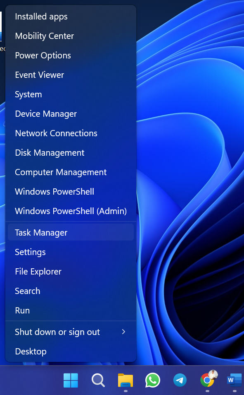This screenshot has height=395, width=244.
Task: Open taskbar Search magnifier icon
Action: (98, 381)
